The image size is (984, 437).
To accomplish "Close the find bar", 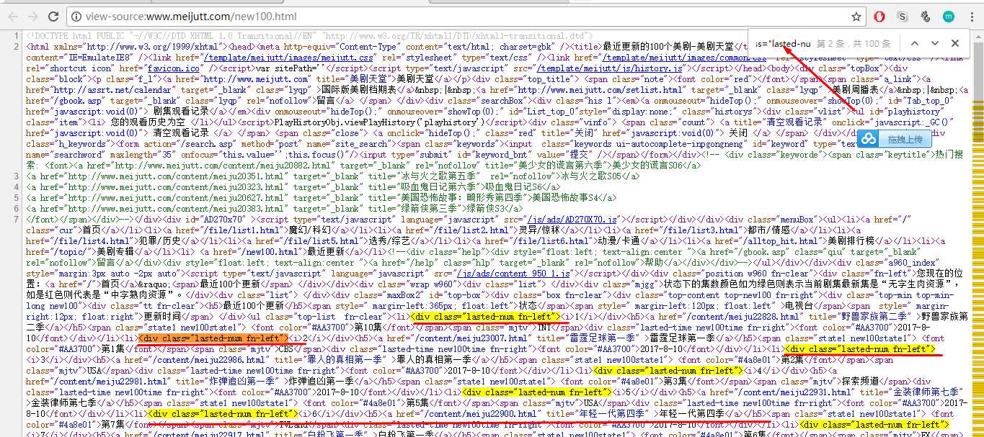I will point(955,44).
